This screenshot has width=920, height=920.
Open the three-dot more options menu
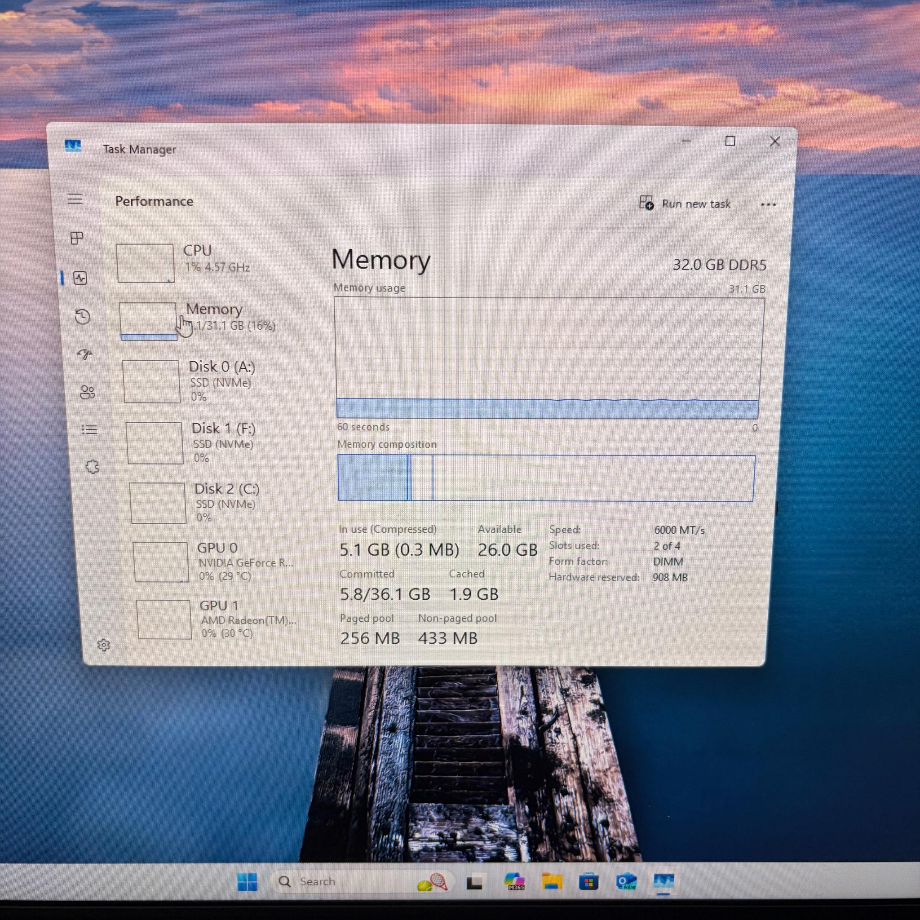(x=768, y=205)
